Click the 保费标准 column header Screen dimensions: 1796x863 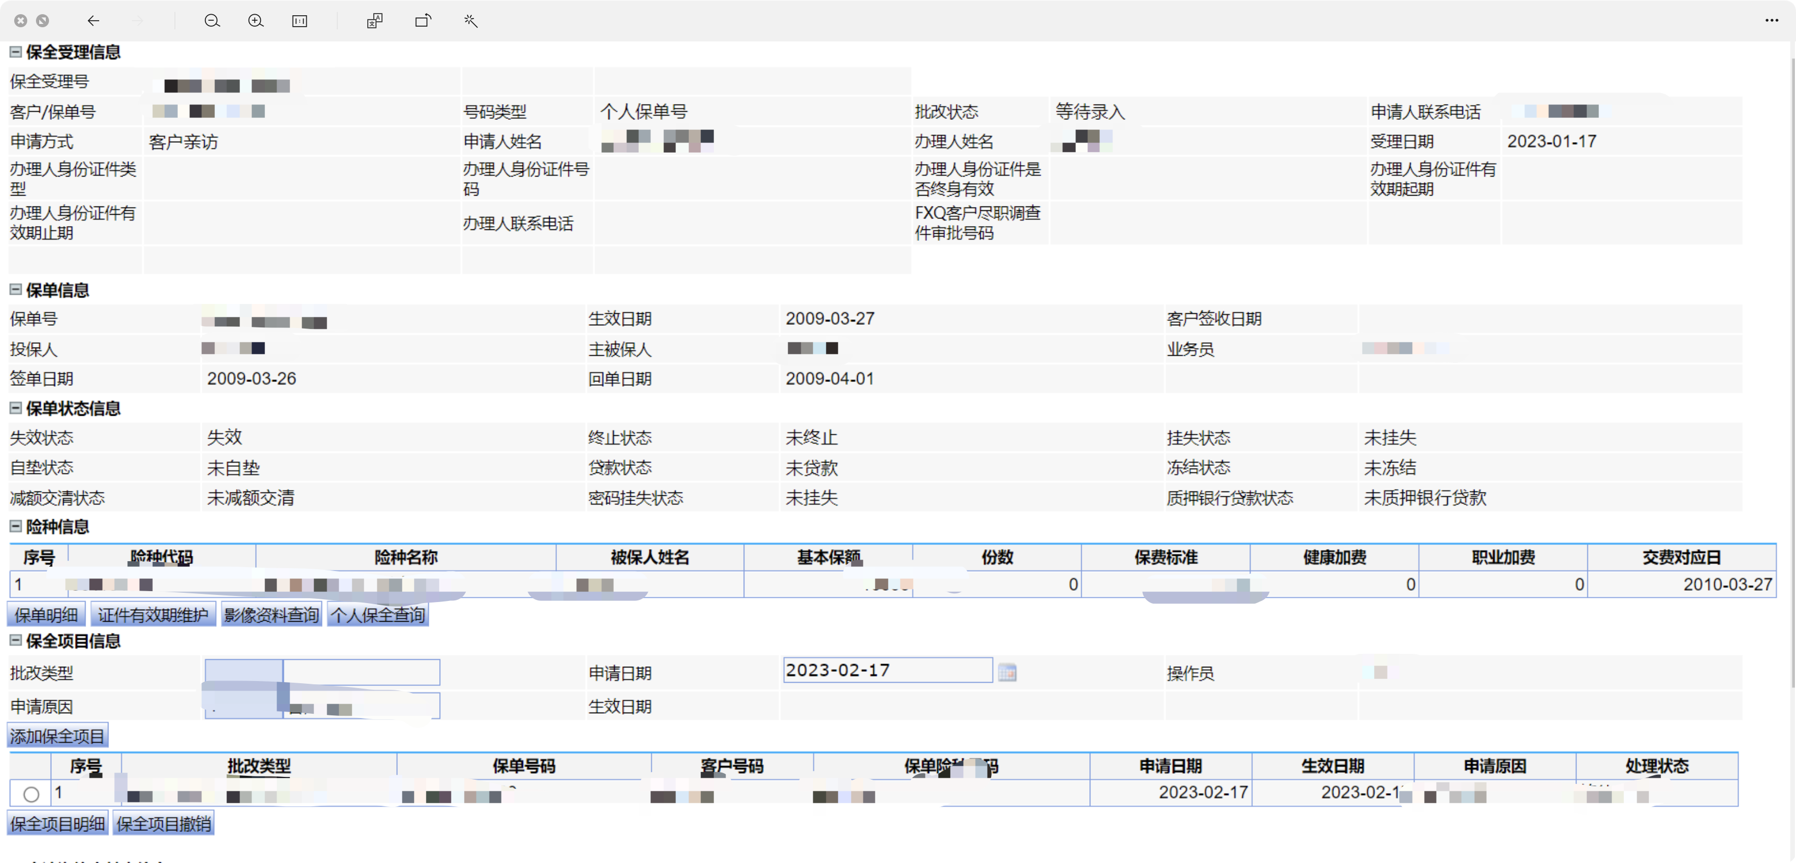point(1166,557)
